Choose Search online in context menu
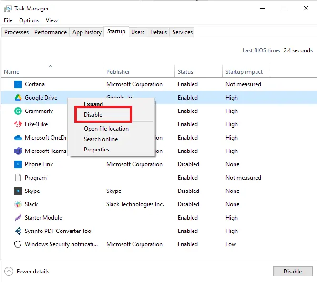The width and height of the screenshot is (317, 282). (101, 139)
